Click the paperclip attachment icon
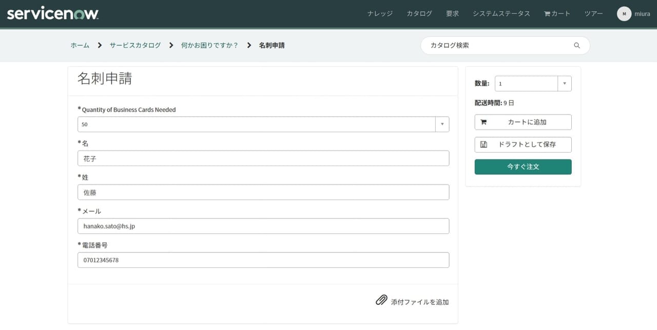657x330 pixels. click(x=381, y=301)
